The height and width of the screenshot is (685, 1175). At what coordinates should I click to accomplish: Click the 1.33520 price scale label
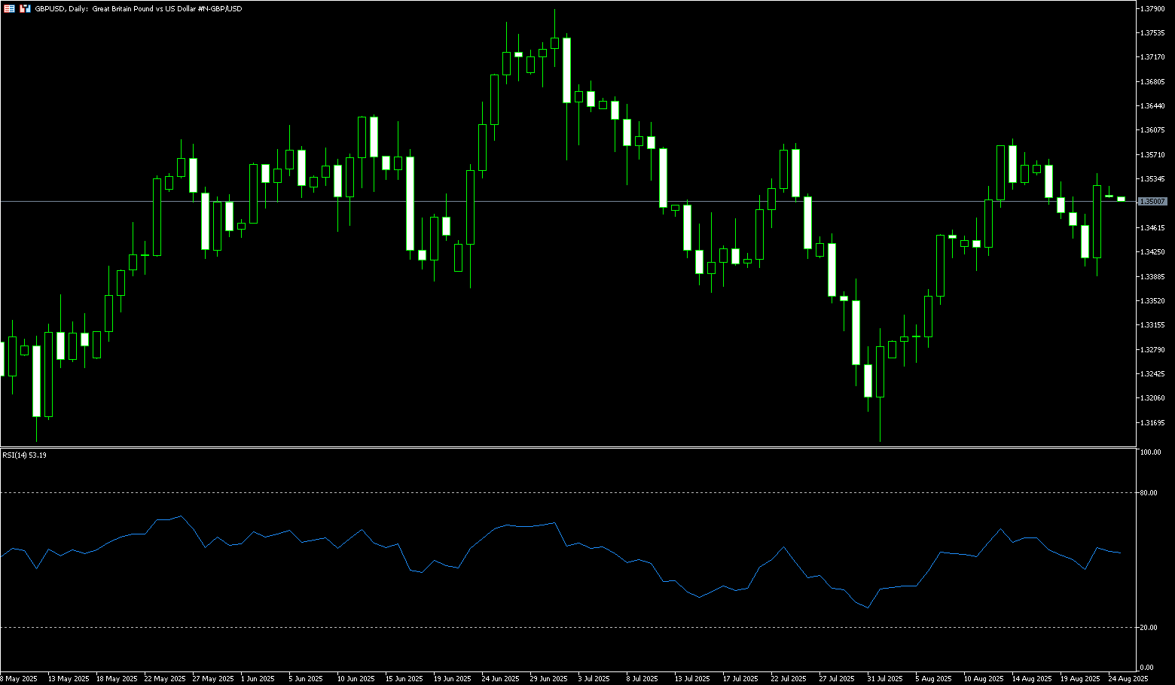click(x=1153, y=301)
